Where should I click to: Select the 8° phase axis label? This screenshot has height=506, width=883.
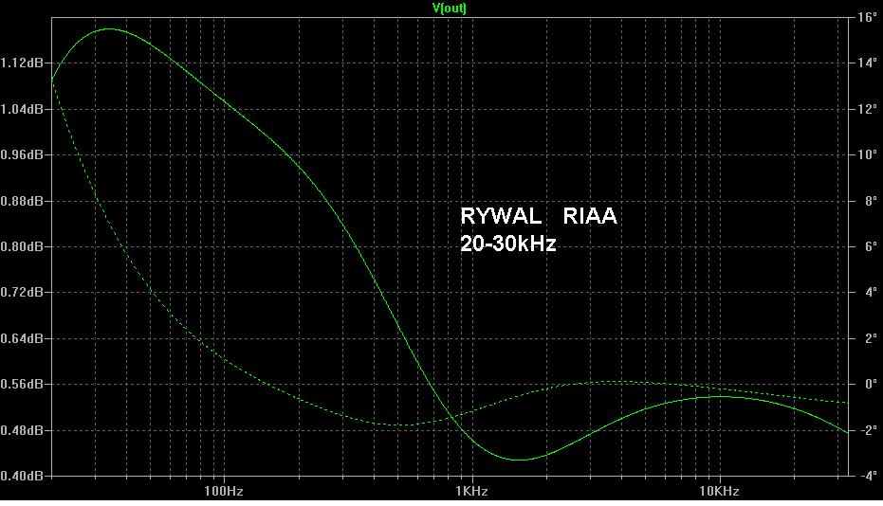pos(869,201)
